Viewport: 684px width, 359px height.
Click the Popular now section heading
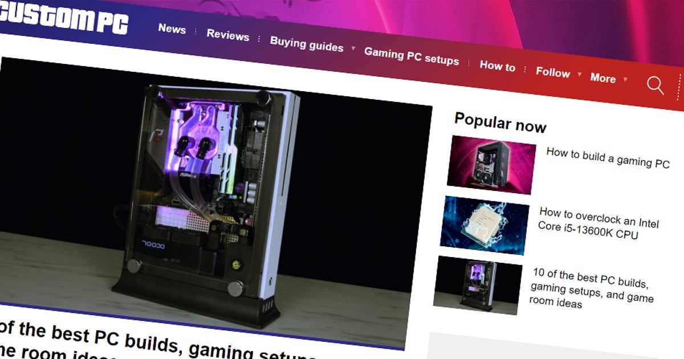point(500,123)
